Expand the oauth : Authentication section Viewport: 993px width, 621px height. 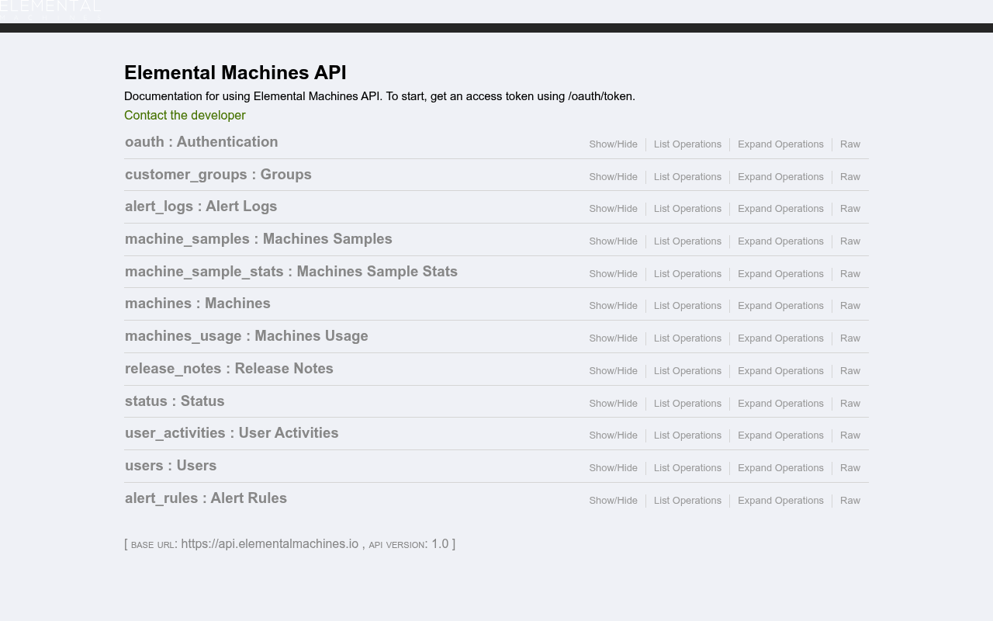click(x=202, y=142)
